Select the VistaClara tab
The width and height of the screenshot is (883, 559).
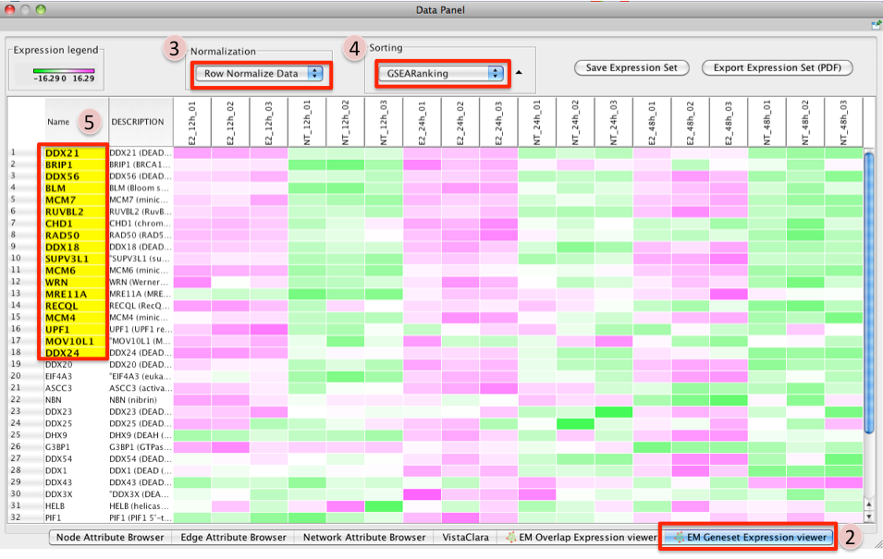coord(467,537)
